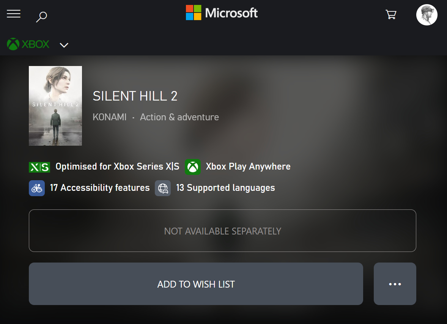Click the search magnifier icon
447x324 pixels.
41,16
